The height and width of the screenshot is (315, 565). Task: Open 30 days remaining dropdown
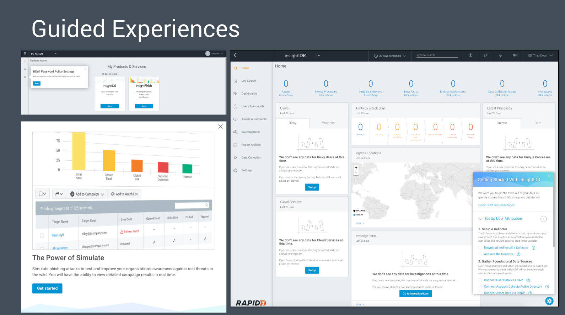pos(389,56)
